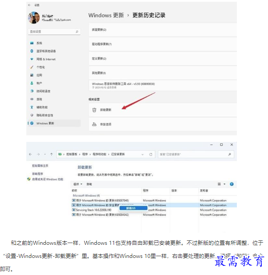Choose 卸载(U) from the context menu
268x275 pixels.
[133, 208]
